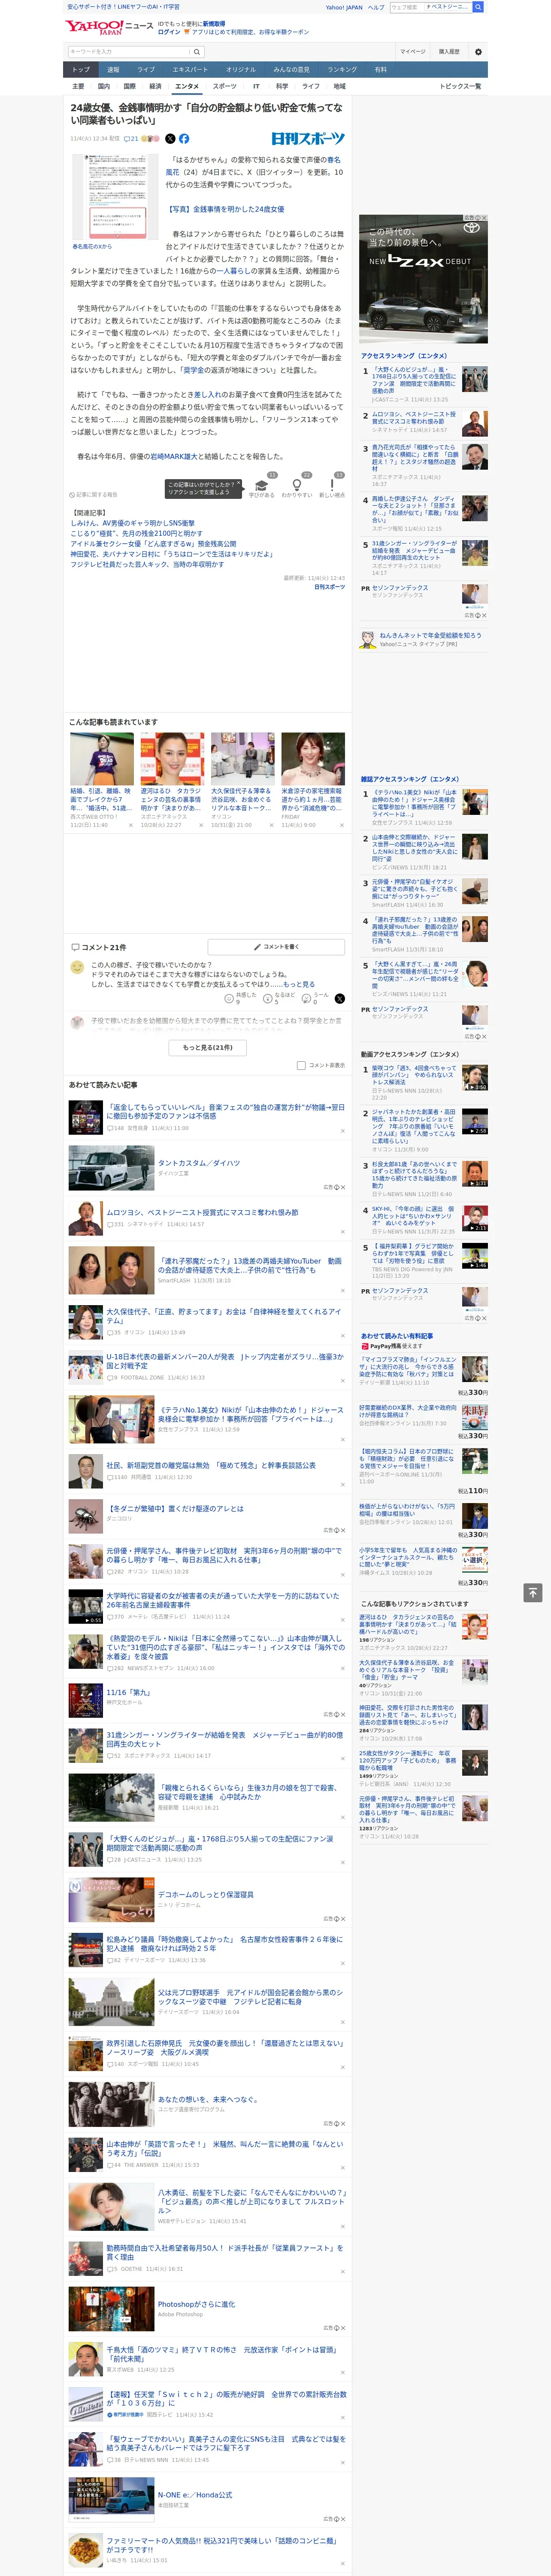Viewport: 551px width, 2576px height.
Task: Share article on Facebook icon under headline
Action: click(184, 139)
